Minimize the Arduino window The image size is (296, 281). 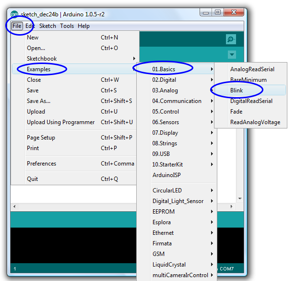coord(206,13)
